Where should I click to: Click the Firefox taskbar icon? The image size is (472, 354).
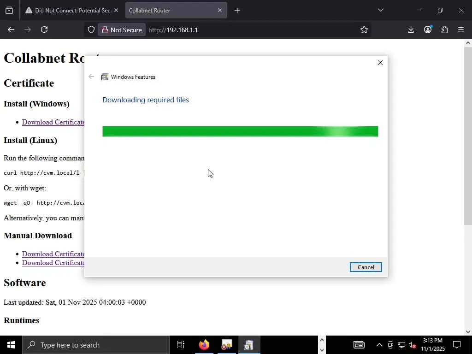coord(204,345)
